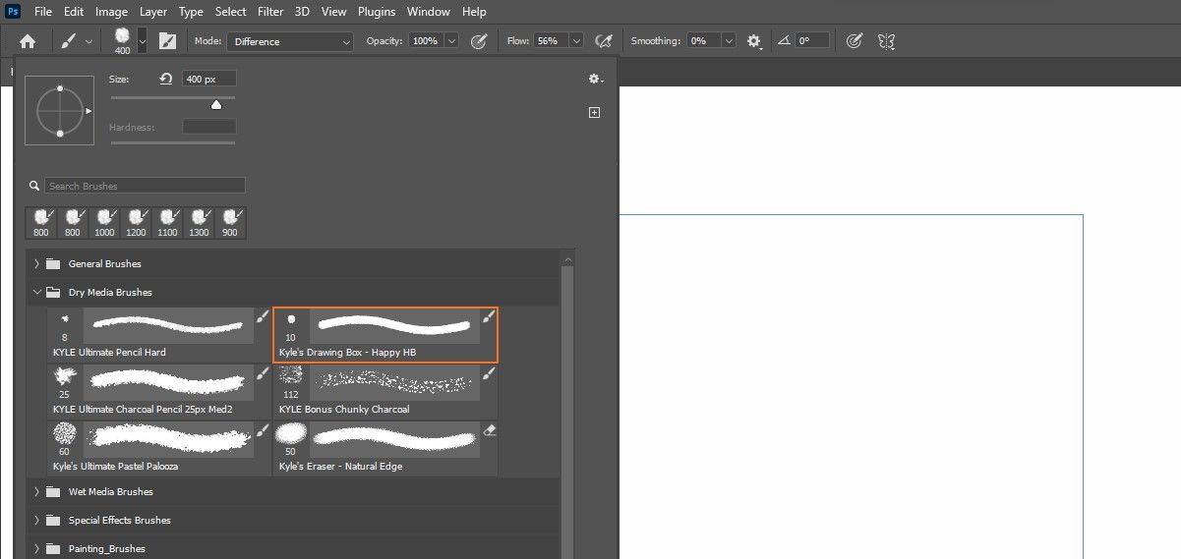Enable airbrush-style build-up effects
The image size is (1181, 559).
[604, 41]
